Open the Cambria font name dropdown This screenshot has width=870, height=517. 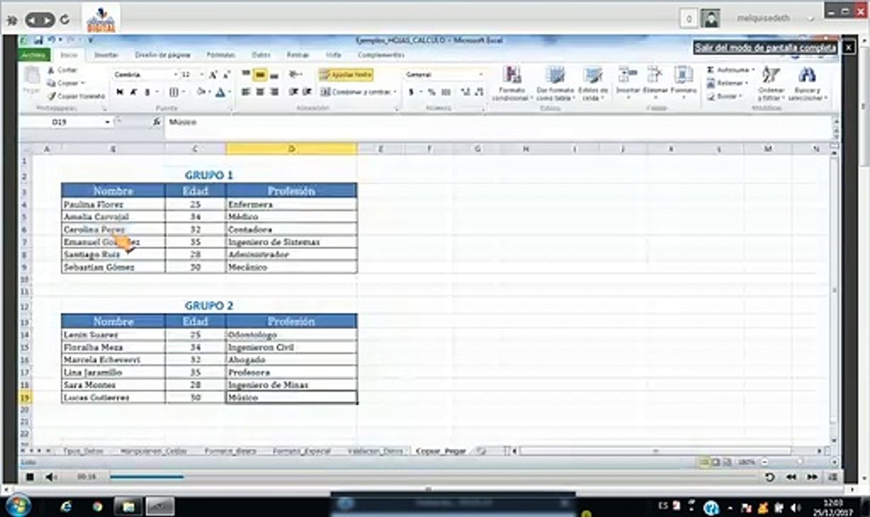pos(175,75)
